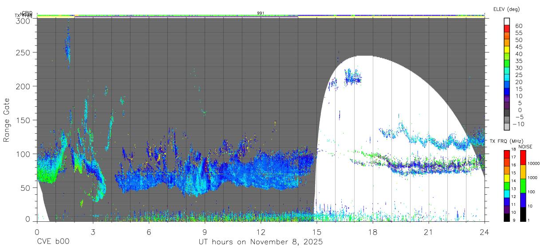Select the cyan 12–13 MHz TX FRQ swatch
The width and height of the screenshot is (545, 251).
pos(507,193)
